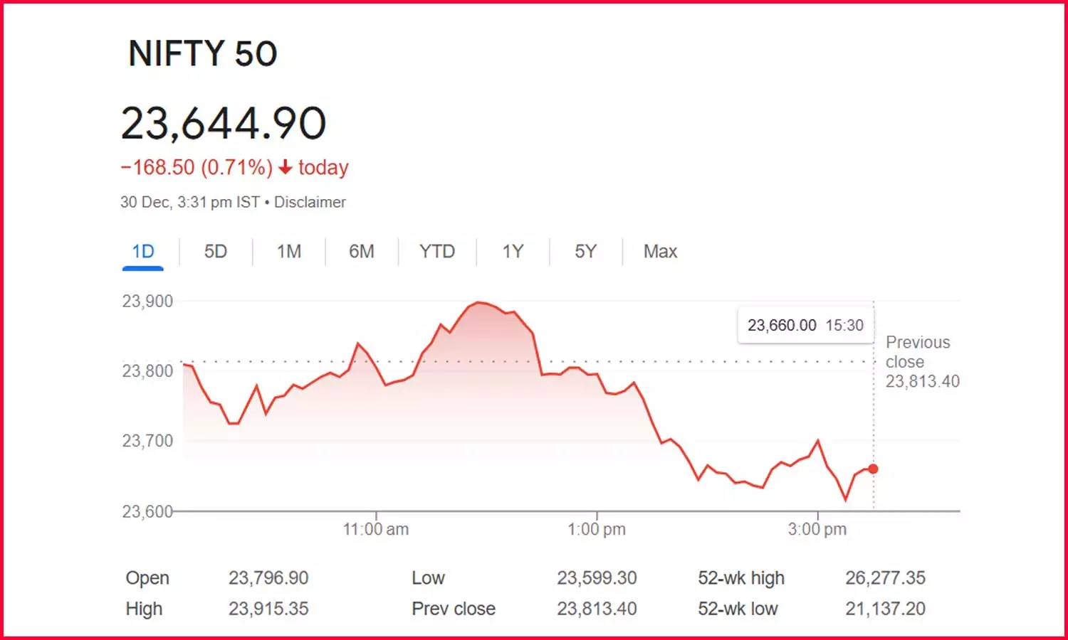
Task: Show the 1M chart range
Action: [289, 252]
